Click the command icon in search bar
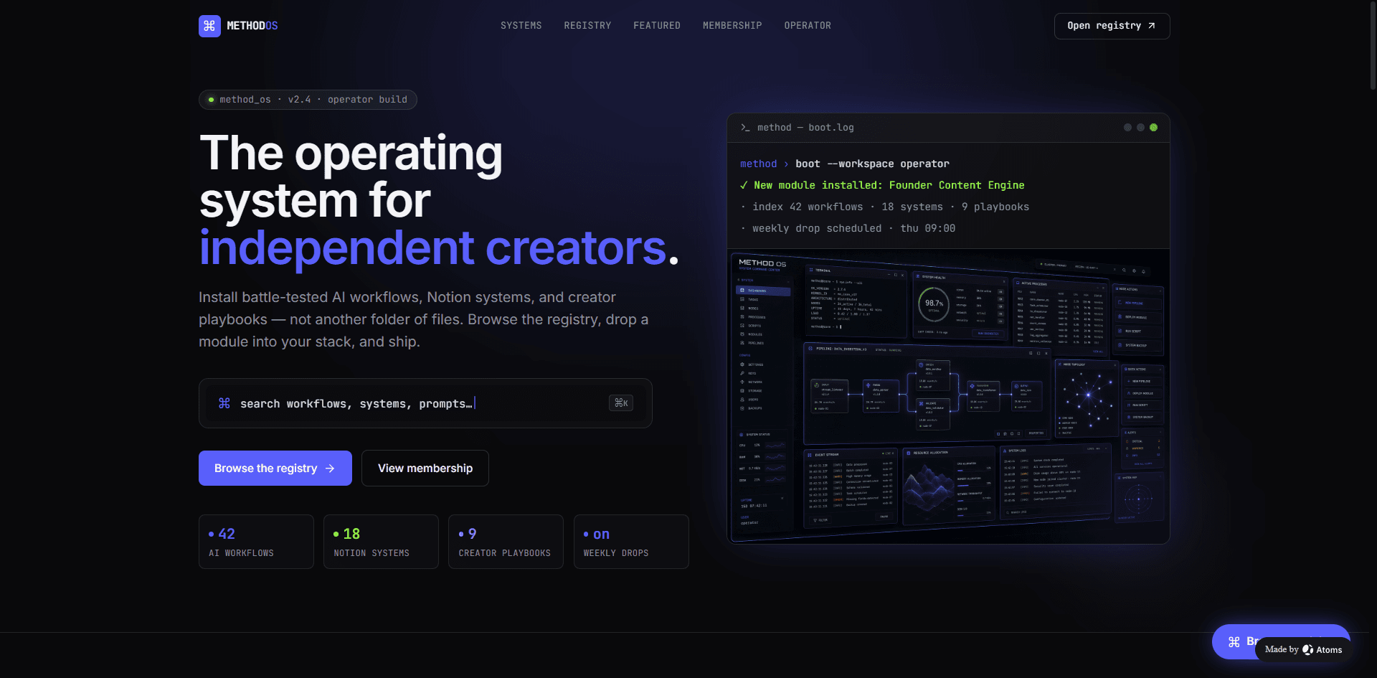This screenshot has height=678, width=1377. coord(224,403)
